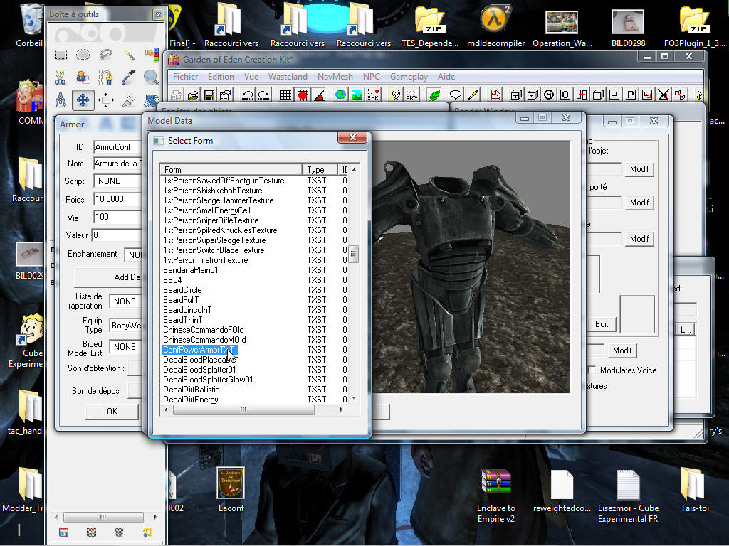This screenshot has height=546, width=729.
Task: Choose the Foreground Select tool
Action: (83, 77)
